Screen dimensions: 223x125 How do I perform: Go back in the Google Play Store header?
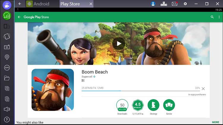19,17
